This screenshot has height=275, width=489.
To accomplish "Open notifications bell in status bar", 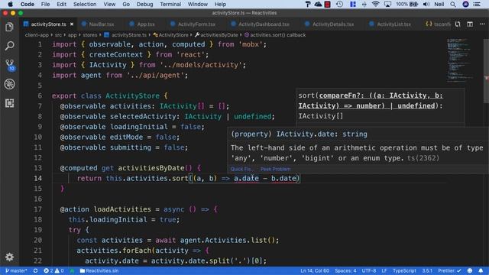I will click(x=481, y=270).
